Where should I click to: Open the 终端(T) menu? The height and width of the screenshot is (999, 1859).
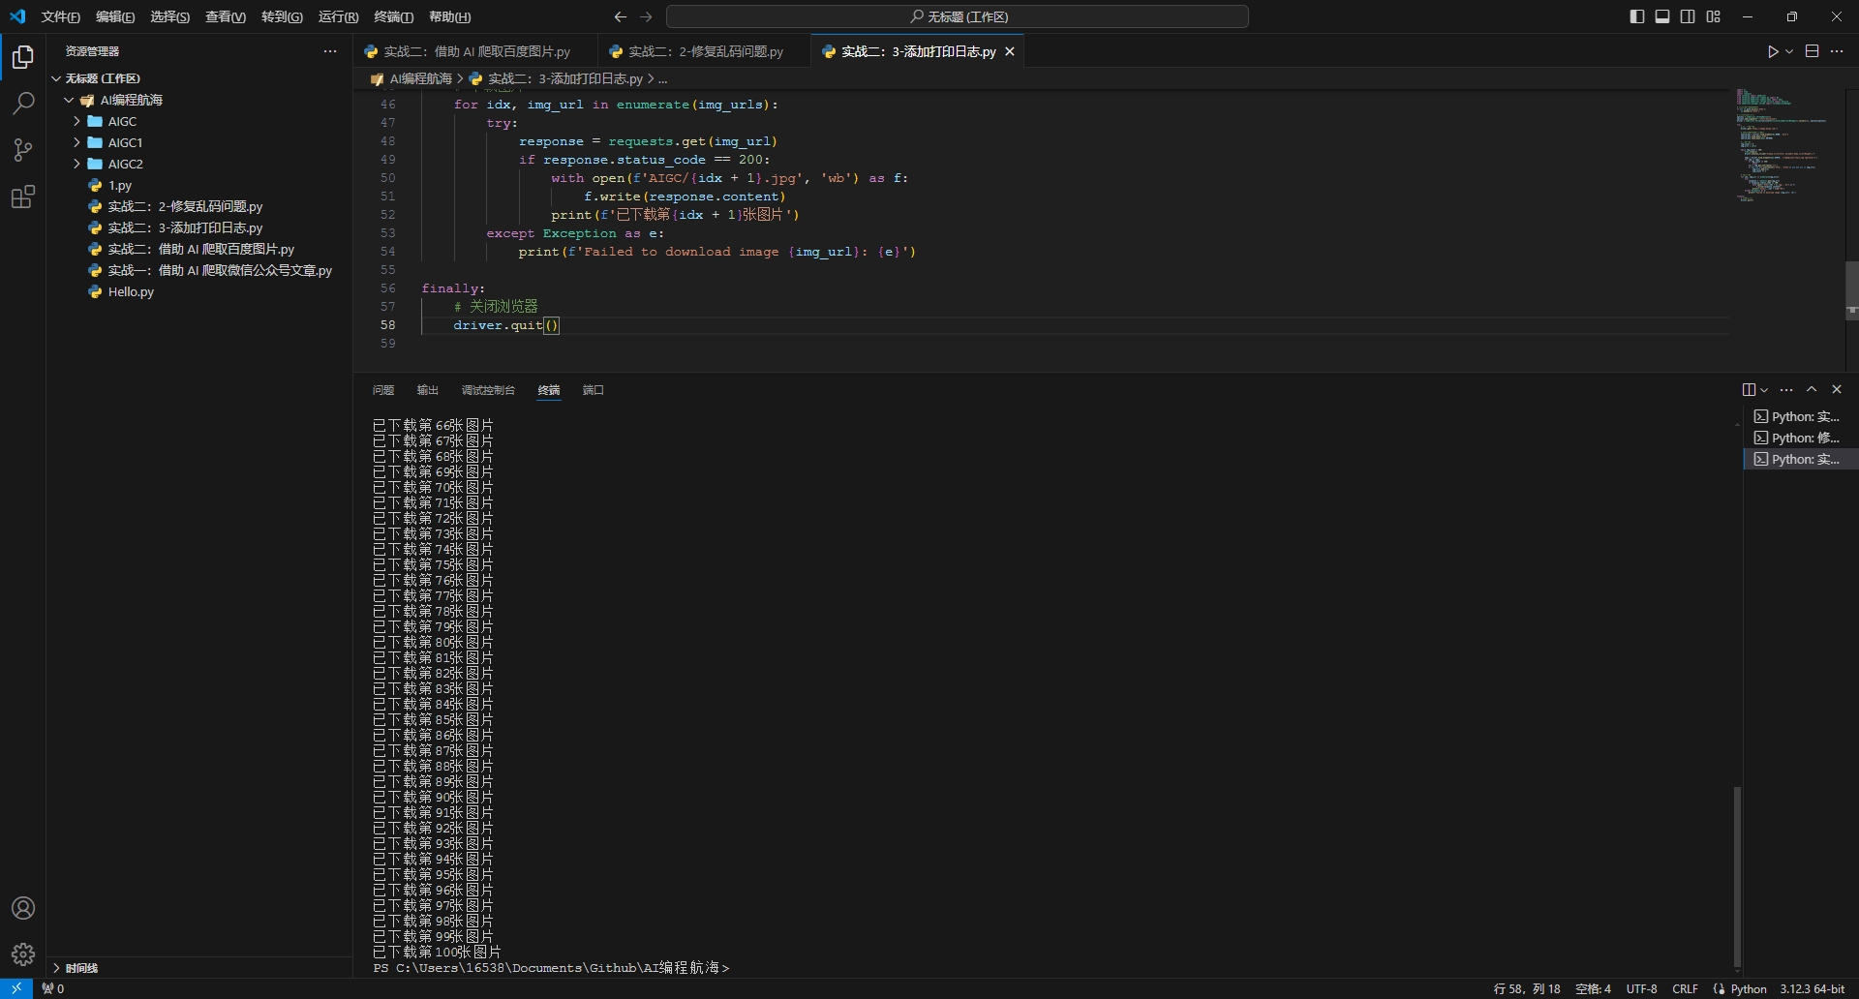pyautogui.click(x=393, y=16)
